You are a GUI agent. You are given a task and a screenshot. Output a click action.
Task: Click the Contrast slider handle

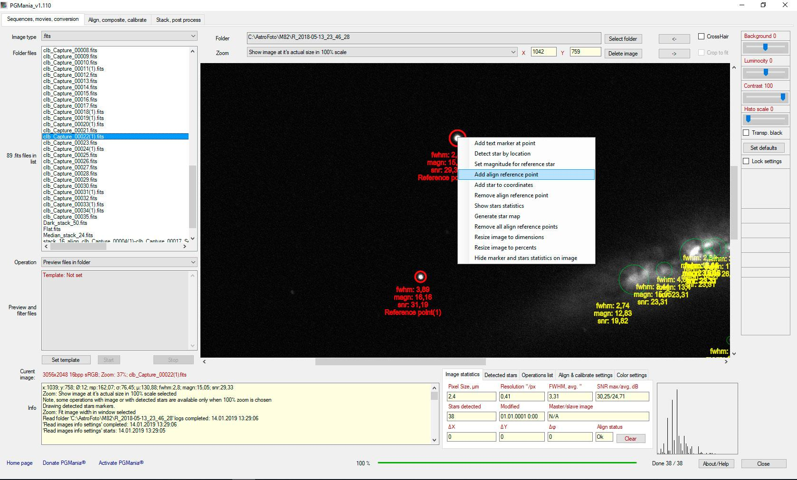[782, 97]
